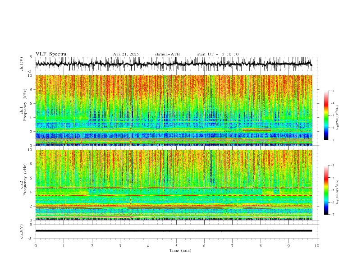Click the log(PSD) label beside ch.2 color bar

pos(337,192)
